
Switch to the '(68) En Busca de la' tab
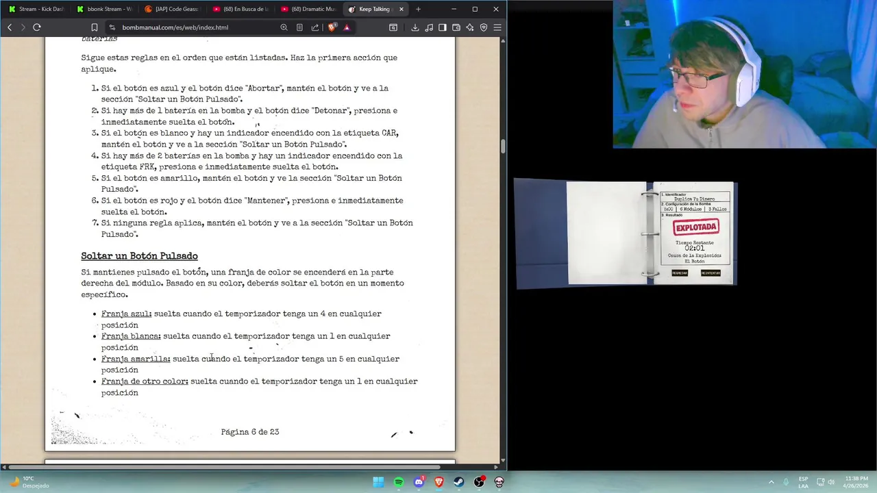240,9
